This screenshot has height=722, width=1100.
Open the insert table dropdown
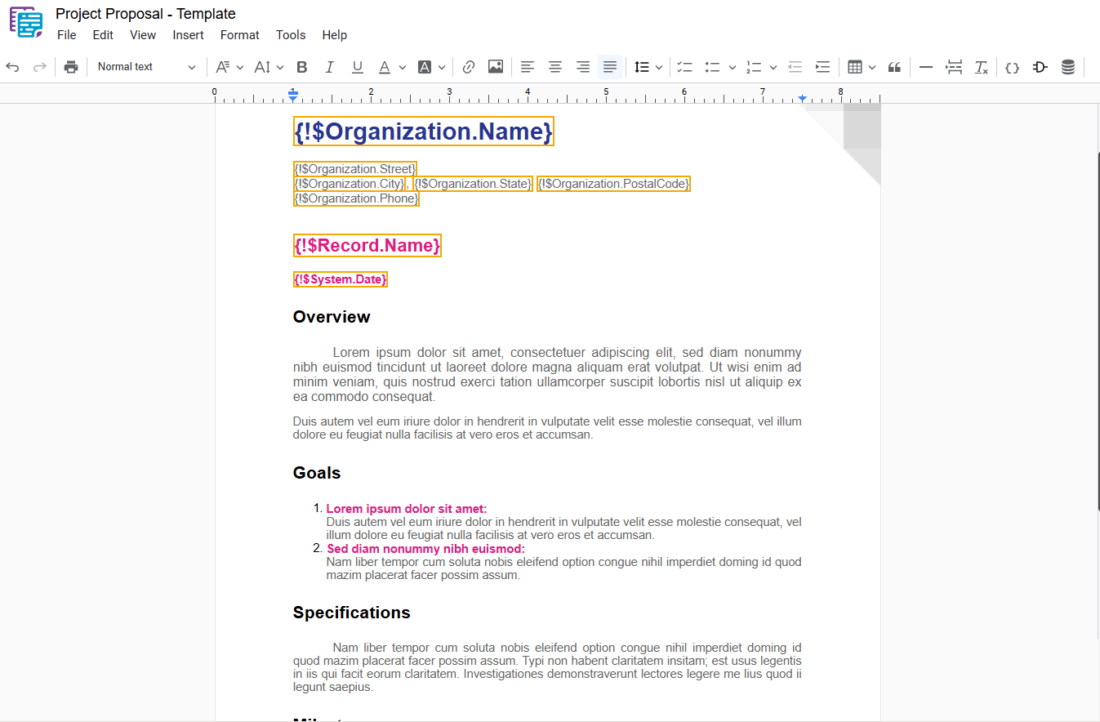pos(862,67)
